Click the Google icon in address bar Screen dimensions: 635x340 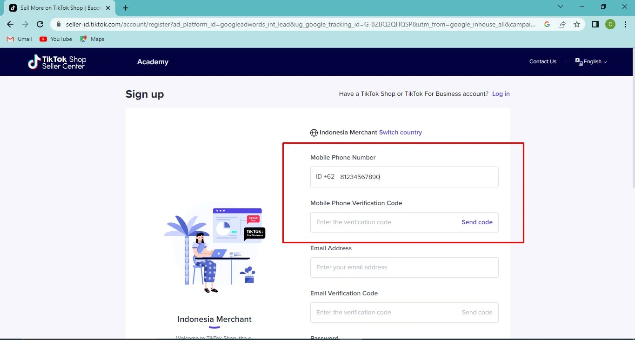pyautogui.click(x=547, y=24)
